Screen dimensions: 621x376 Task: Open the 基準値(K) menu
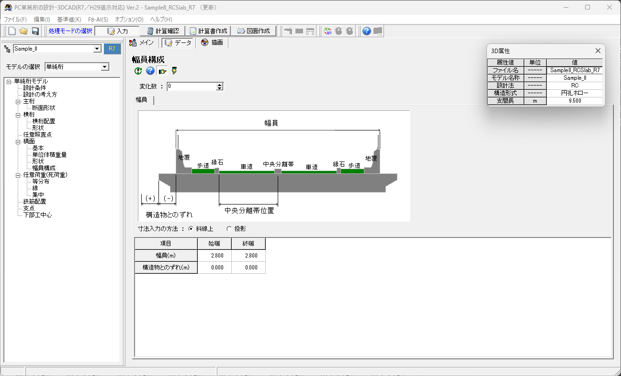[69, 20]
